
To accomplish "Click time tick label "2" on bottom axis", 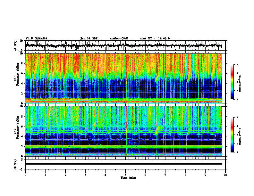I will tap(65, 175).
